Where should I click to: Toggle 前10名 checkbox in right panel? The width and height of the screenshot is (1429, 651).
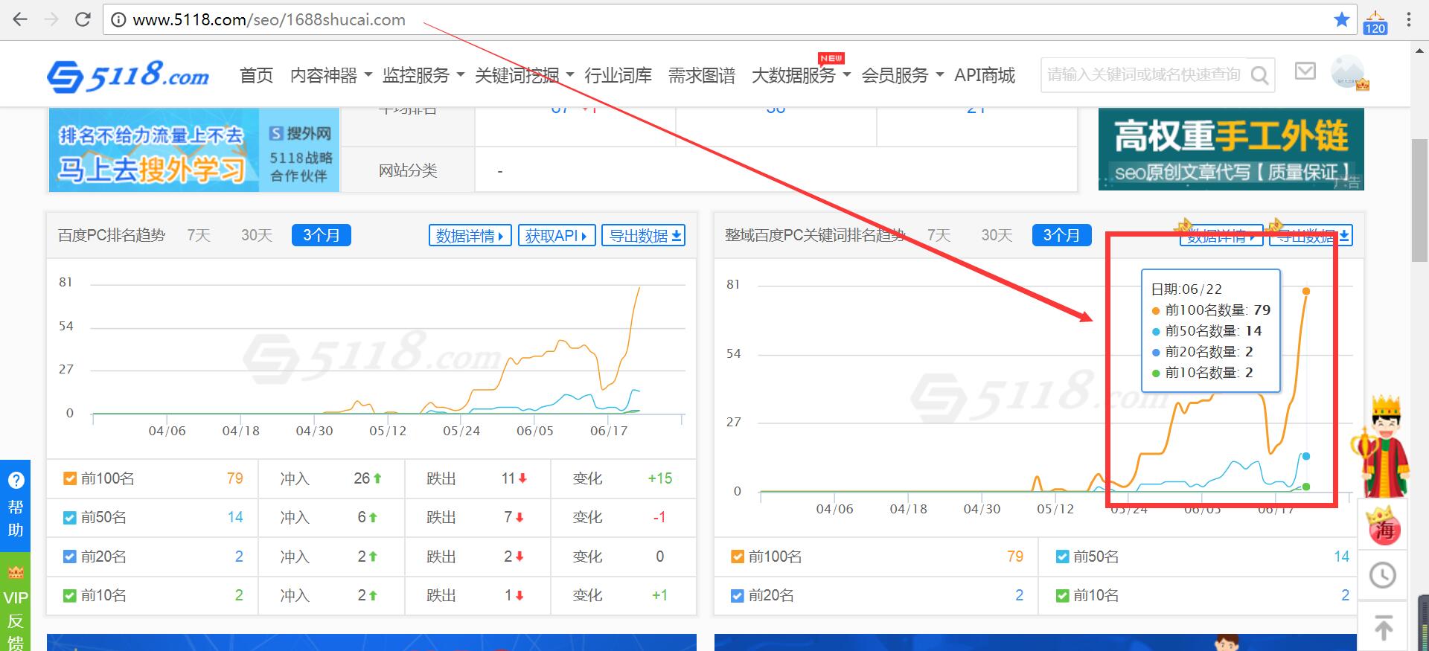click(x=1063, y=595)
